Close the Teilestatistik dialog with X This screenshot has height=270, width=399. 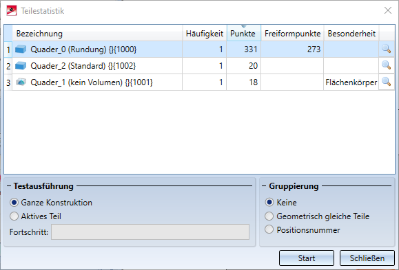tap(388, 10)
